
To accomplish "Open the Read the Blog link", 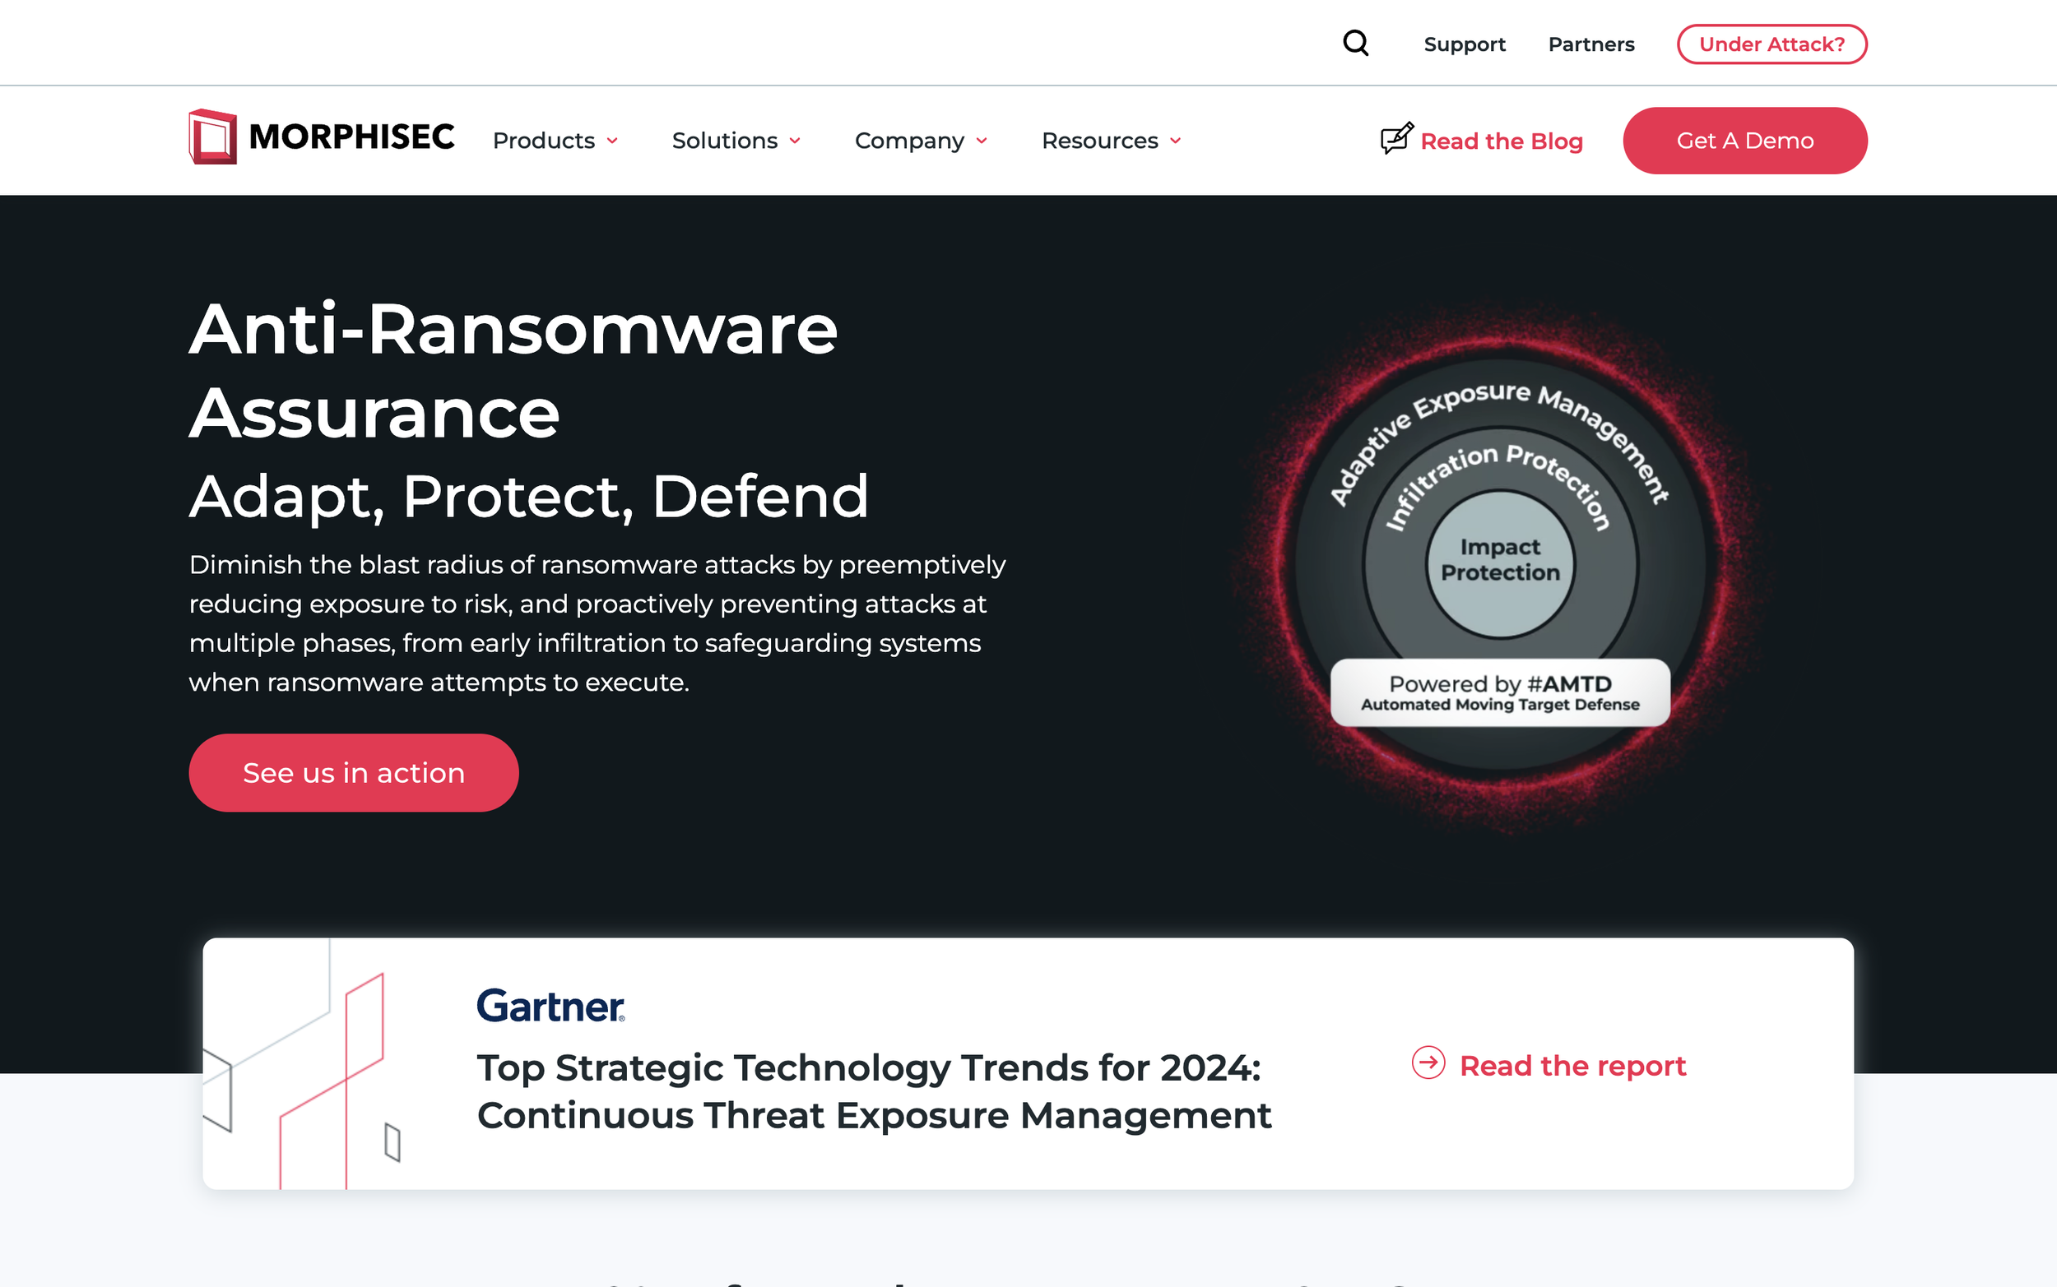I will coord(1501,141).
